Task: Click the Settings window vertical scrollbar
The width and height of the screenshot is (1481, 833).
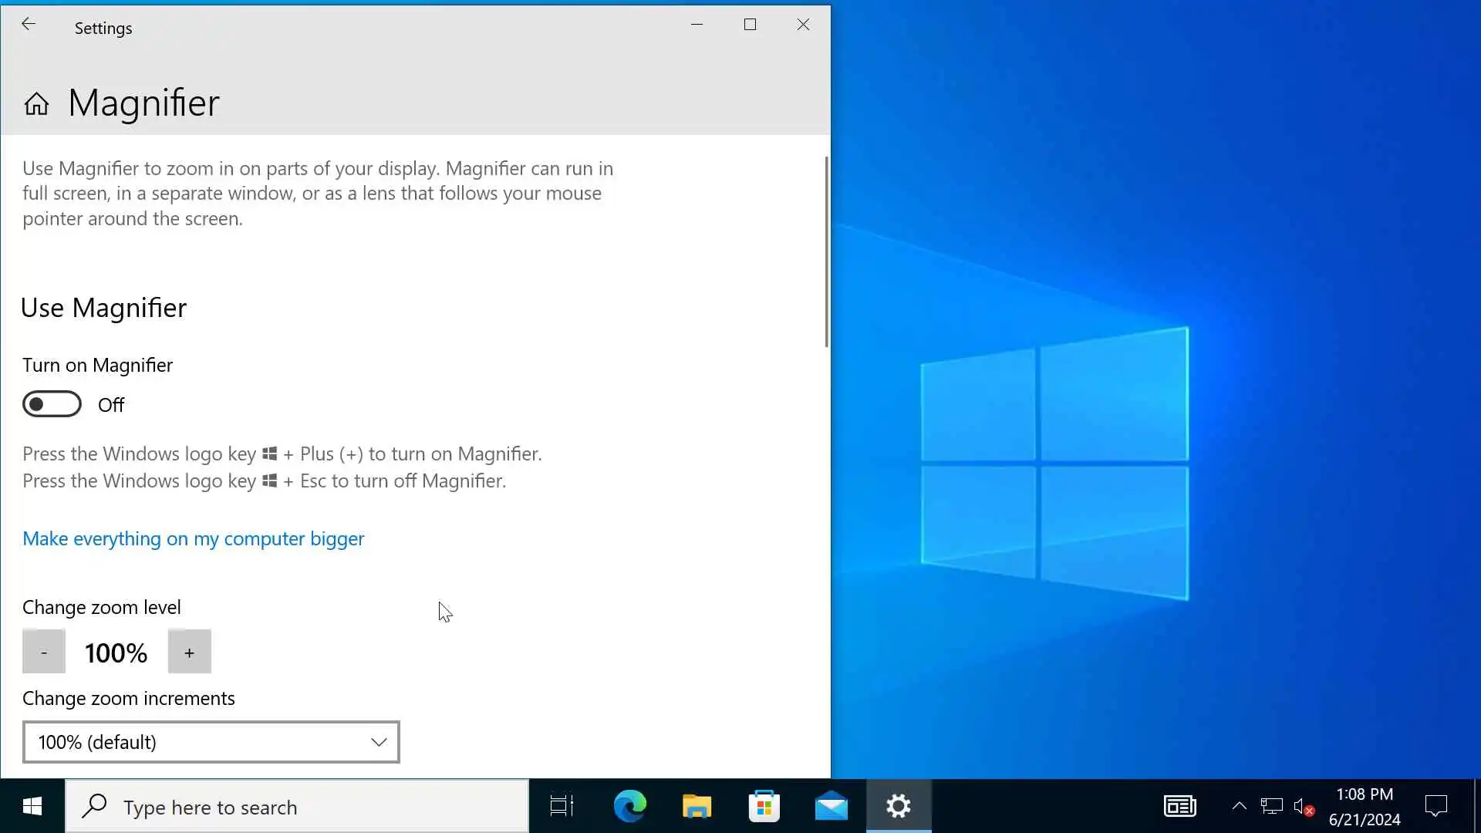Action: [826, 251]
